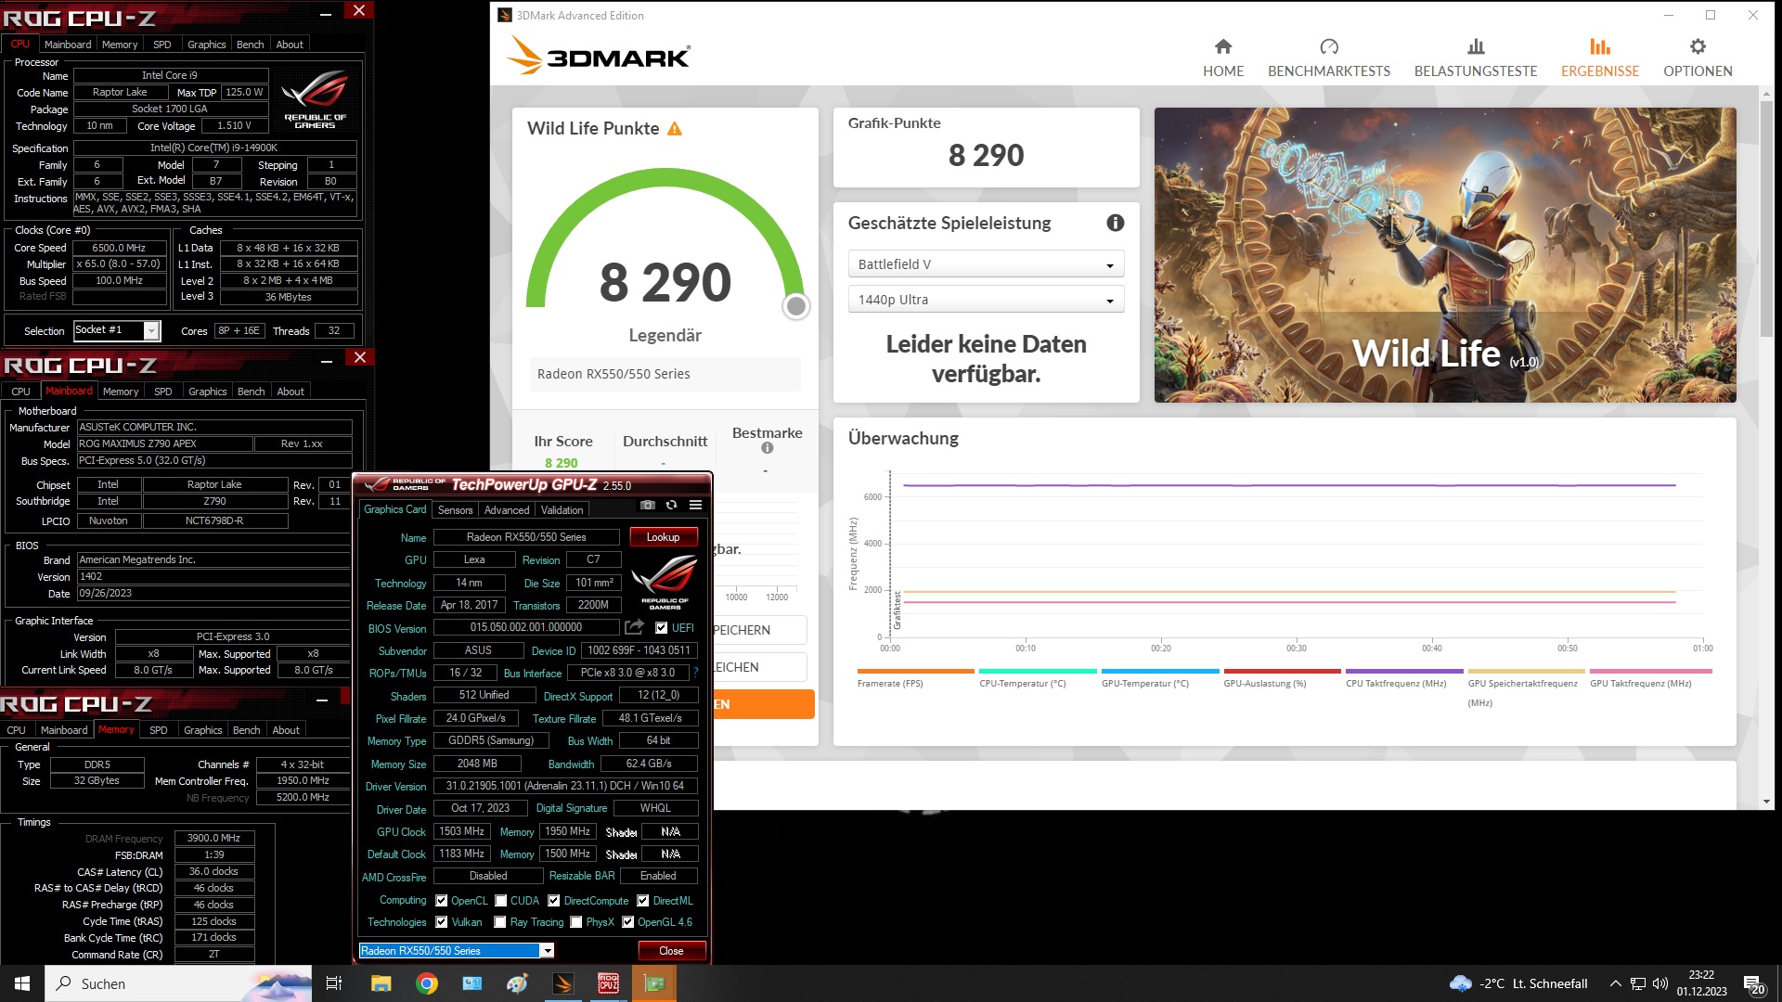Open BELASTUNGSTESTE section in 3DMark

(1476, 58)
